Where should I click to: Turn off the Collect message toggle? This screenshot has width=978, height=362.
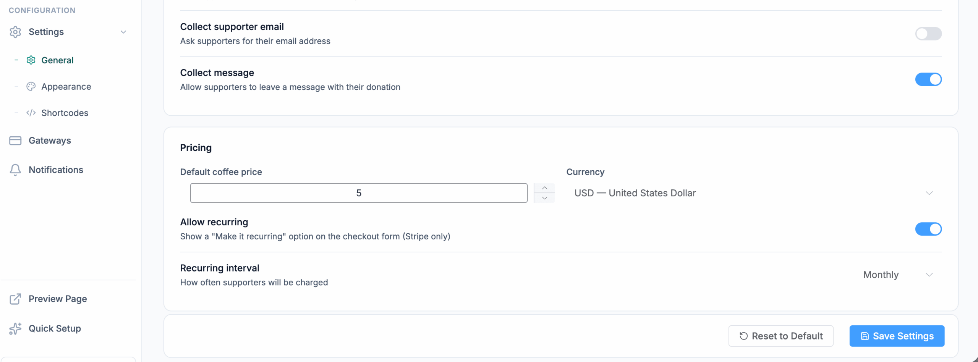click(928, 79)
